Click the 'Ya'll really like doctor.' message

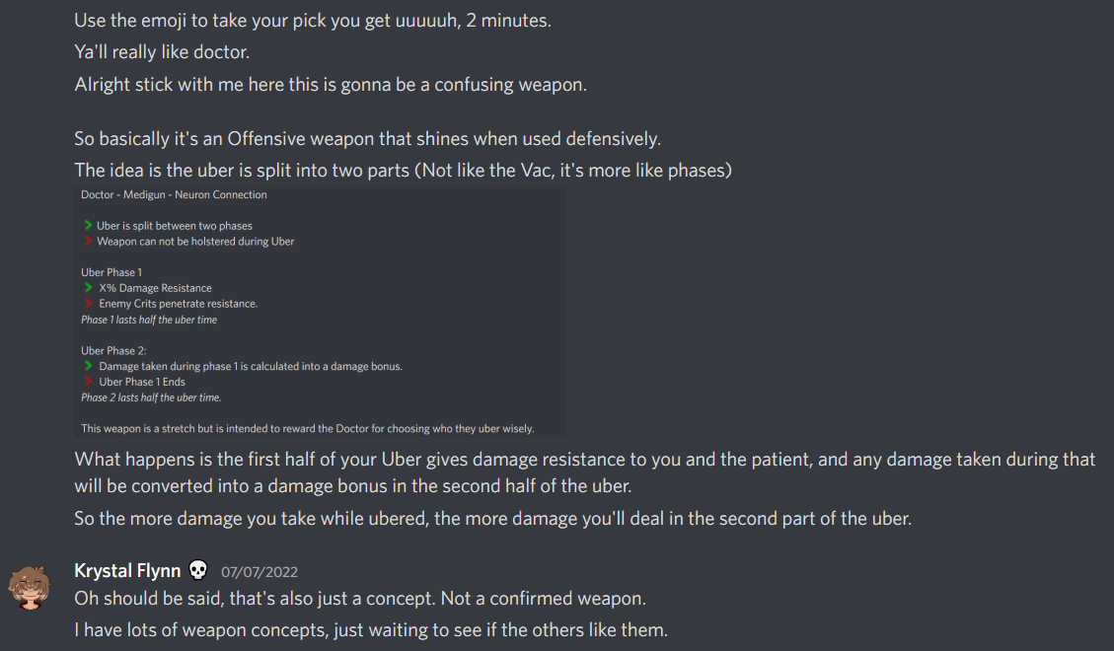pyautogui.click(x=162, y=52)
